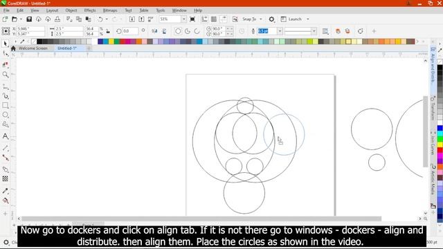Expand the Snap To dropdown
The width and height of the screenshot is (443, 249).
(261, 19)
